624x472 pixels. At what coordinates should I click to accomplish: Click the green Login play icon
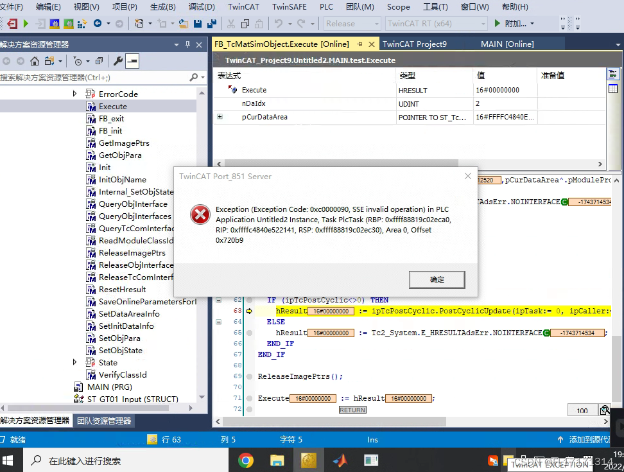[26, 24]
